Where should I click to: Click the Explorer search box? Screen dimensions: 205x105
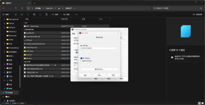click(x=178, y=8)
